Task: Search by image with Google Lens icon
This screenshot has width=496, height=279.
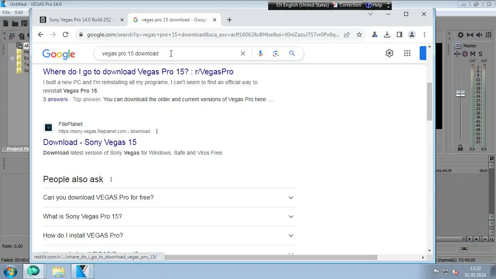Action: [276, 53]
